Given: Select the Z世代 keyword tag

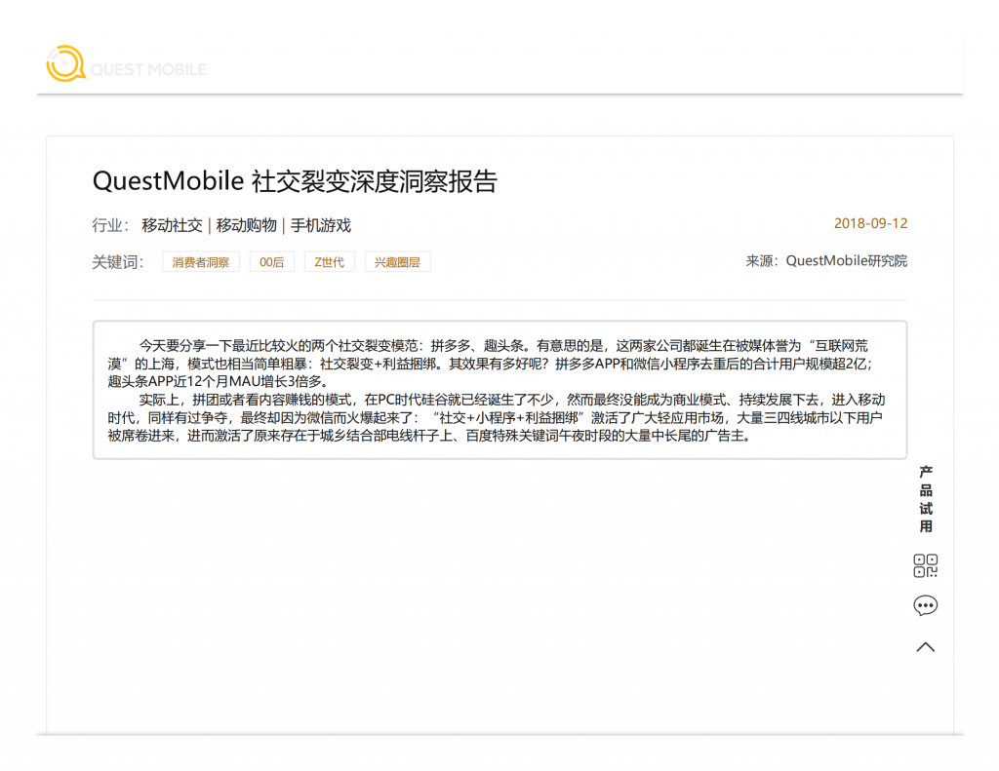Looking at the screenshot, I should pyautogui.click(x=330, y=262).
